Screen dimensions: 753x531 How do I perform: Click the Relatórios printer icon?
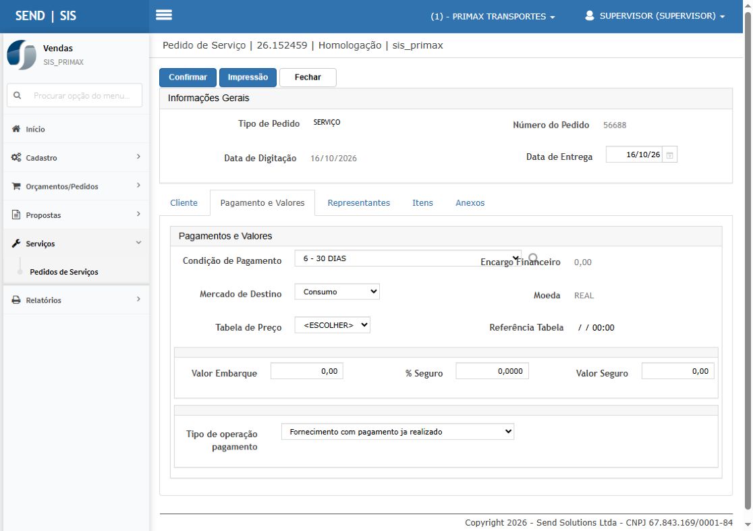(16, 300)
